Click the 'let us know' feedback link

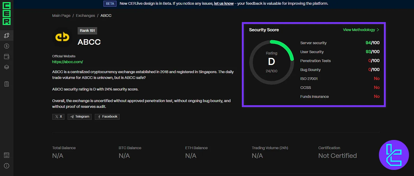224,4
